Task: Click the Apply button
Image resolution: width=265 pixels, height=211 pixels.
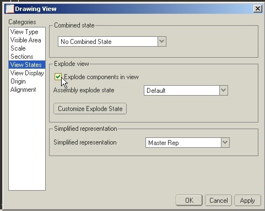Action: [x=247, y=201]
